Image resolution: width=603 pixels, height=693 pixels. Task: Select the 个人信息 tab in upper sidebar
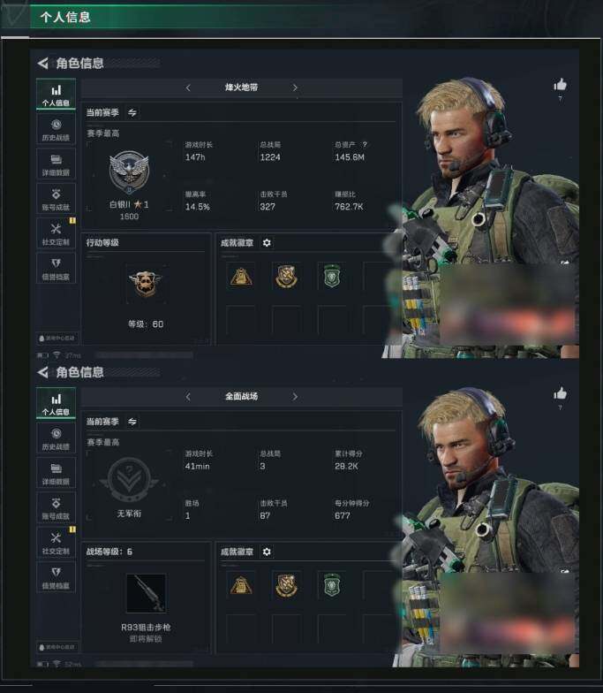(x=57, y=95)
